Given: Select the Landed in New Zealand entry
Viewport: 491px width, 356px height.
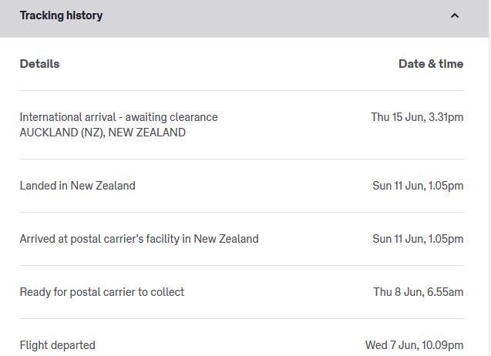Looking at the screenshot, I should tap(77, 186).
